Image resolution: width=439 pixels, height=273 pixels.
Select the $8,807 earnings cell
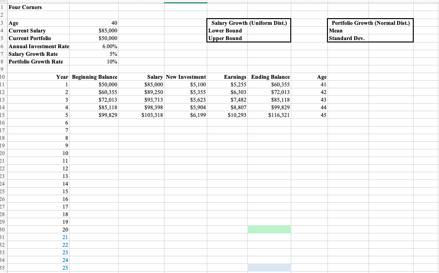227,107
